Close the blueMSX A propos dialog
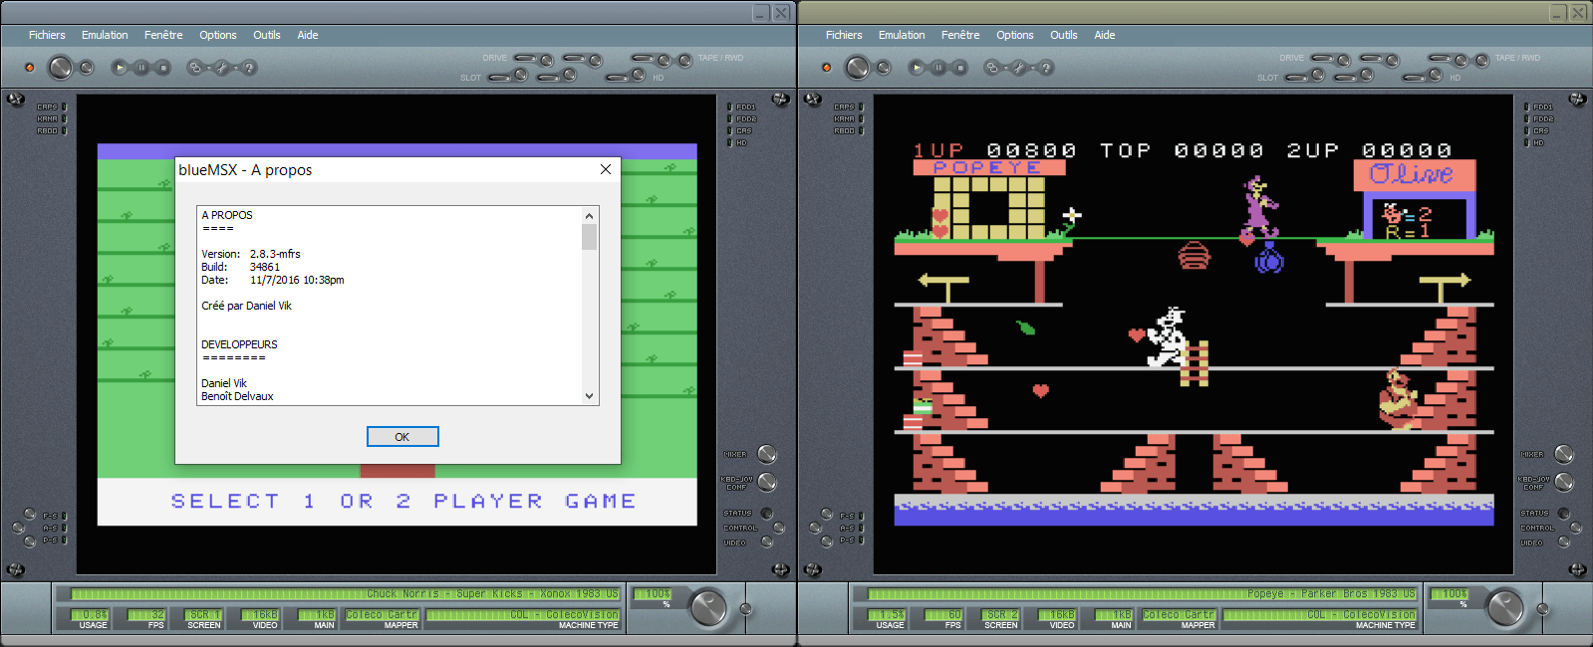The image size is (1593, 647). click(606, 169)
